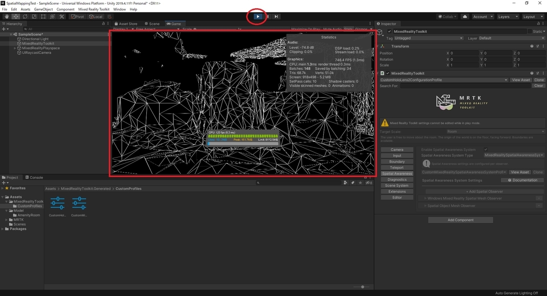Viewport: 547px width, 296px height.
Task: Click the Add Component button
Action: (460, 220)
